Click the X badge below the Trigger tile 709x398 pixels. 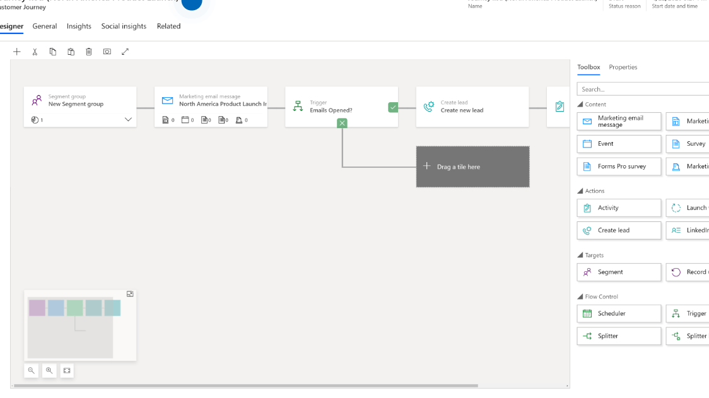point(342,123)
